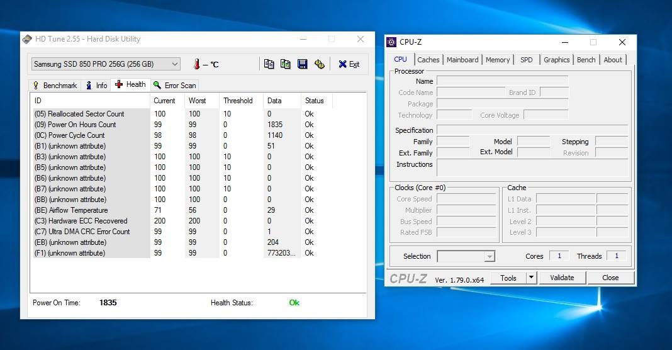Open the processor Selection combo box
This screenshot has width=672, height=350.
pos(466,256)
